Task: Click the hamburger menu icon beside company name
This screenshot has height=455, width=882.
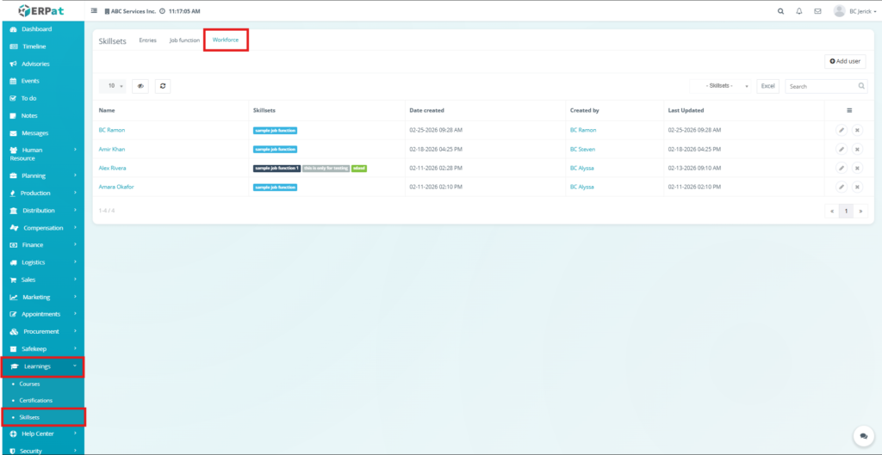Action: 94,11
